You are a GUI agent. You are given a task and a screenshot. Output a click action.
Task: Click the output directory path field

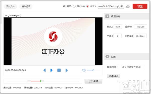(x=111, y=6)
